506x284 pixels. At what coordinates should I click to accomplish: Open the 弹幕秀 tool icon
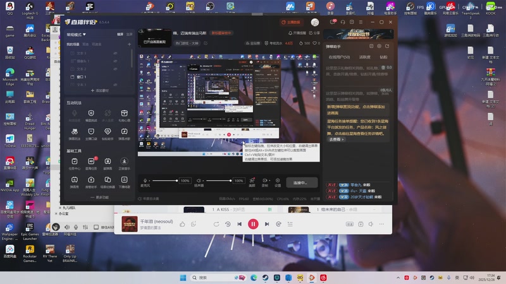click(x=75, y=180)
